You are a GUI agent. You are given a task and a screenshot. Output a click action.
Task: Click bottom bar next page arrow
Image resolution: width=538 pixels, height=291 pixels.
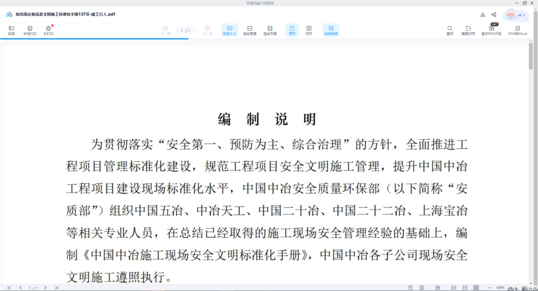pyautogui.click(x=45, y=288)
